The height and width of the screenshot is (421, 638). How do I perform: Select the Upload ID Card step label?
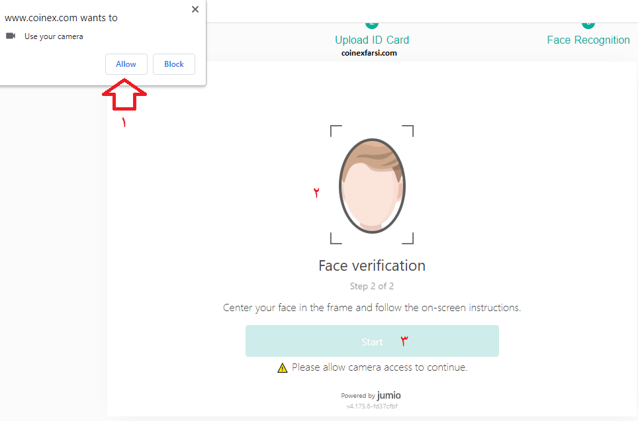tap(372, 40)
